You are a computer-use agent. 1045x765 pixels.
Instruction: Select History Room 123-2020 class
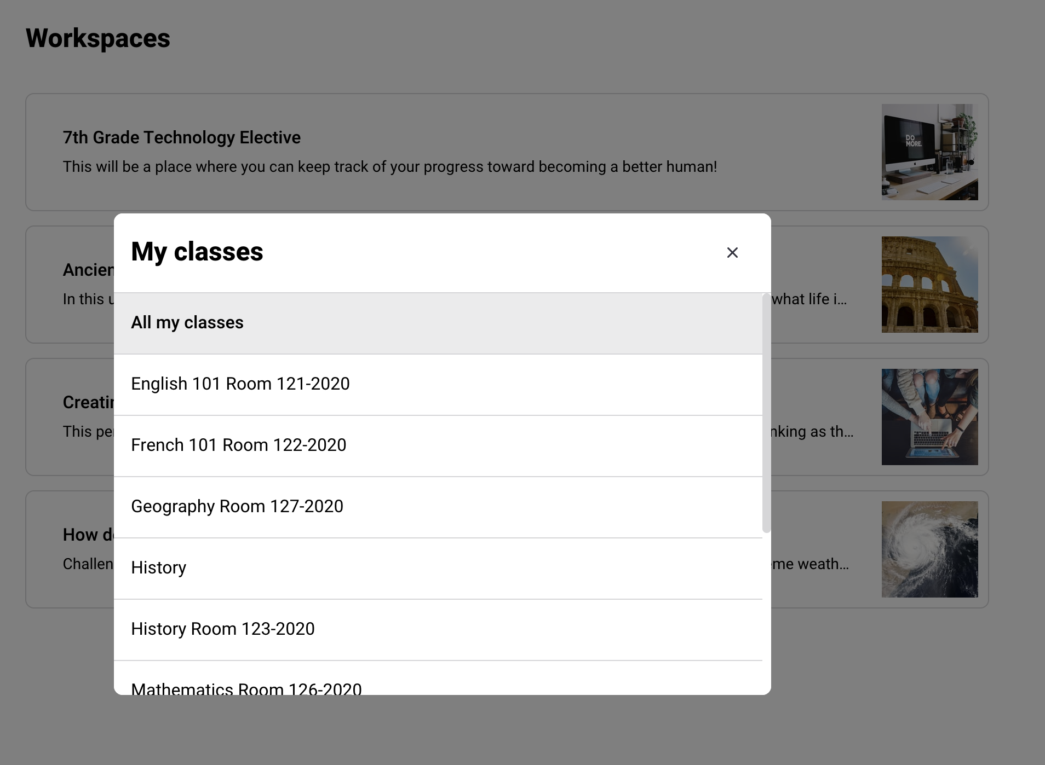pos(223,629)
